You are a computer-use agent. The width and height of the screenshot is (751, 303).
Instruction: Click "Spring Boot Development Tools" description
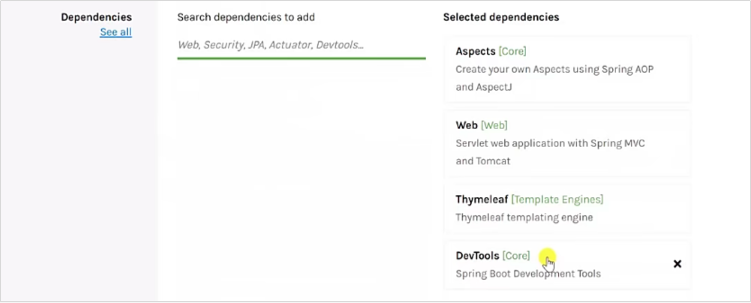528,274
